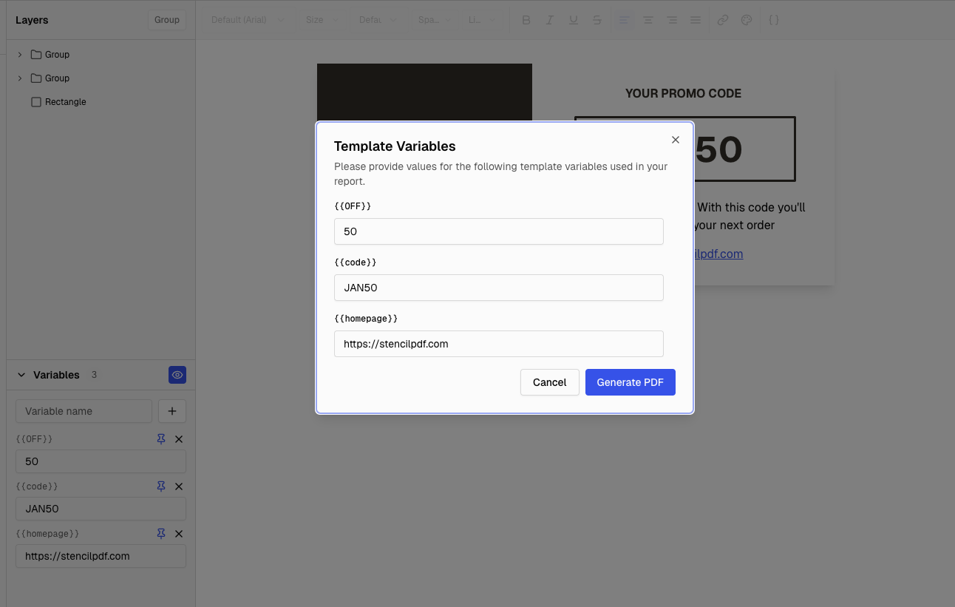This screenshot has height=607, width=955.
Task: Click the Rectangle layer shape icon
Action: (36, 102)
